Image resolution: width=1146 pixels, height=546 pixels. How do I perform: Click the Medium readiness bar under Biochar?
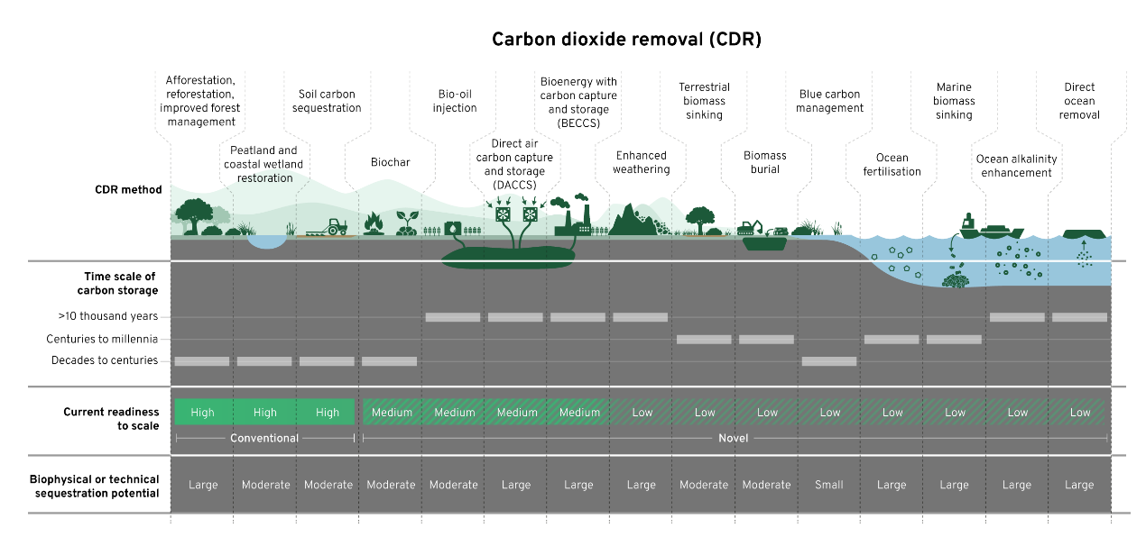392,412
